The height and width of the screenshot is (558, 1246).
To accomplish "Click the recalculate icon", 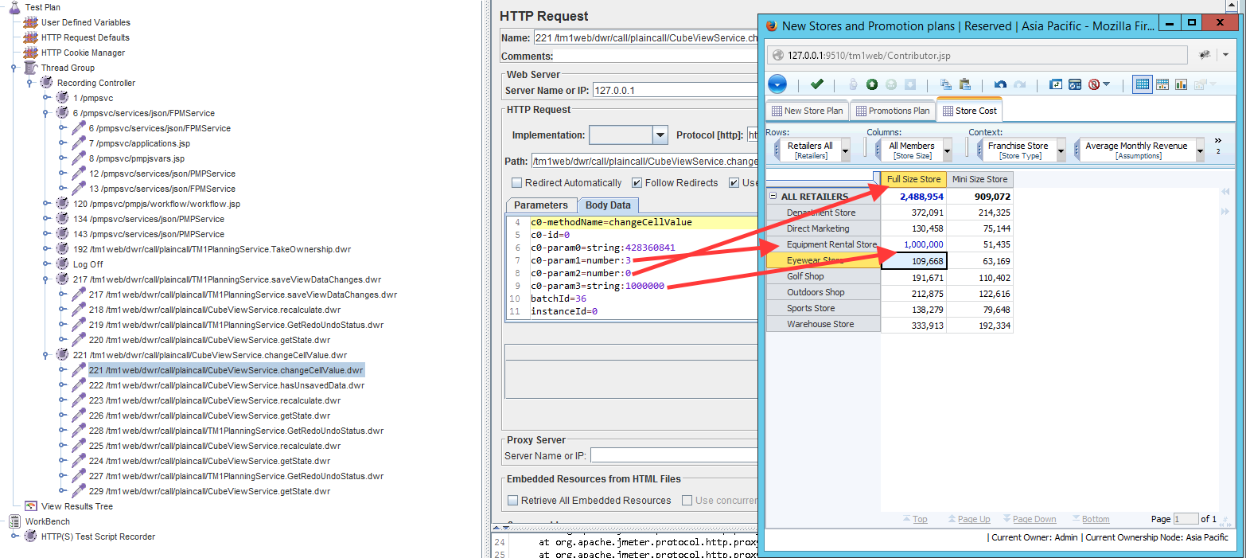I will tap(1075, 84).
